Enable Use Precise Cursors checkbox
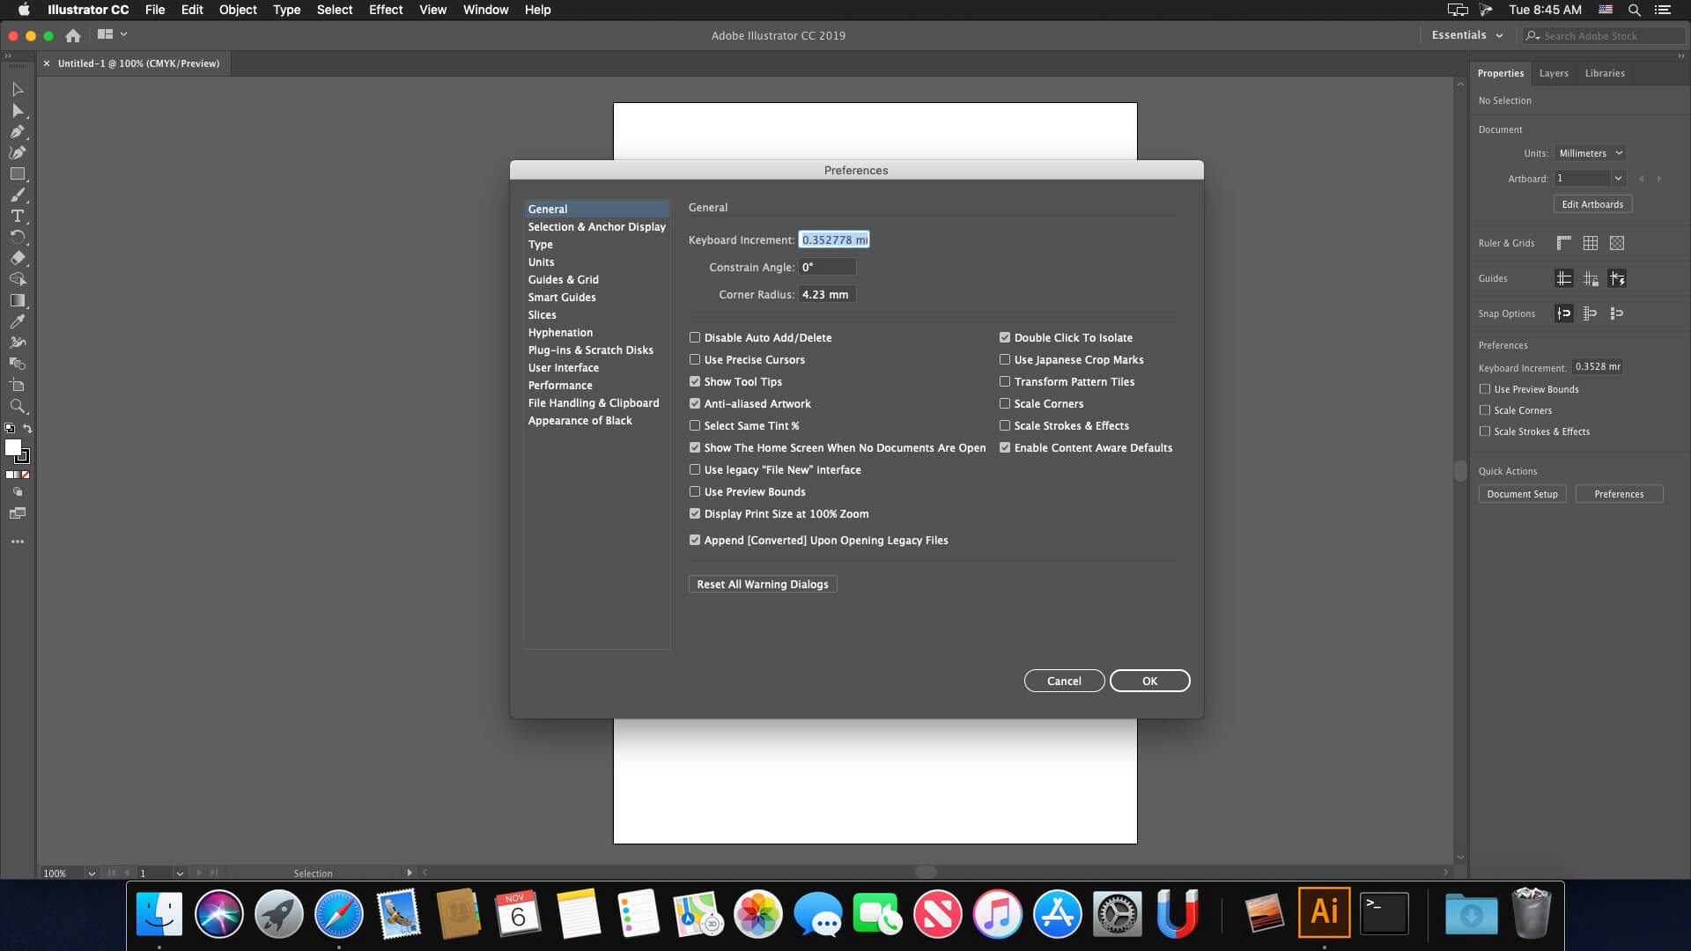This screenshot has width=1691, height=951. (695, 360)
